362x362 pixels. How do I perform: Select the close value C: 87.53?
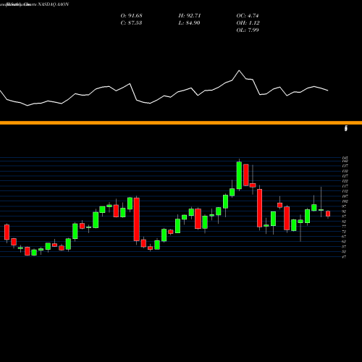(131, 23)
